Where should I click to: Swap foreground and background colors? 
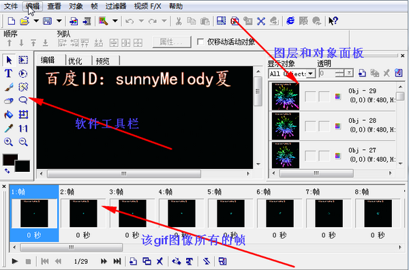7,171
